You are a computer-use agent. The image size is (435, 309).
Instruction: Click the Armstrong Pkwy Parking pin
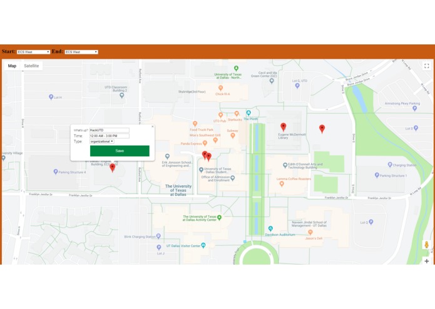click(414, 108)
